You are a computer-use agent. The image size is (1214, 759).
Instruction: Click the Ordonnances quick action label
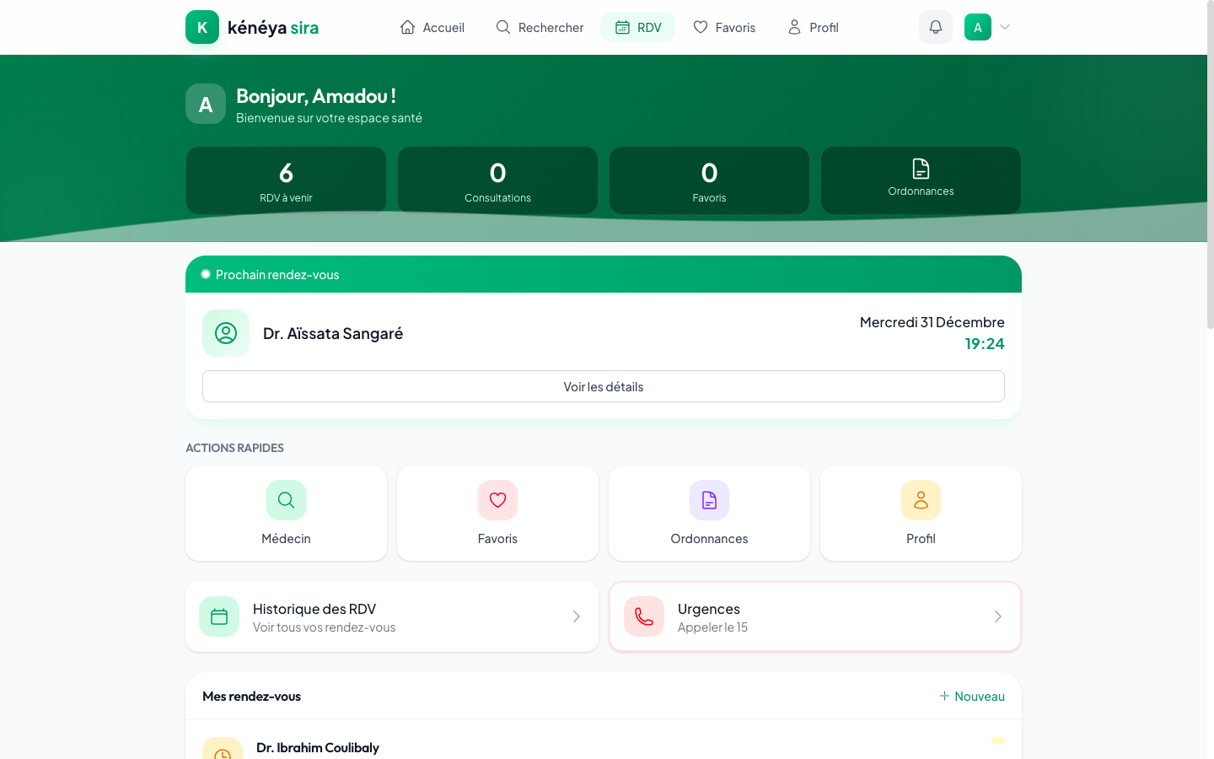pyautogui.click(x=709, y=538)
